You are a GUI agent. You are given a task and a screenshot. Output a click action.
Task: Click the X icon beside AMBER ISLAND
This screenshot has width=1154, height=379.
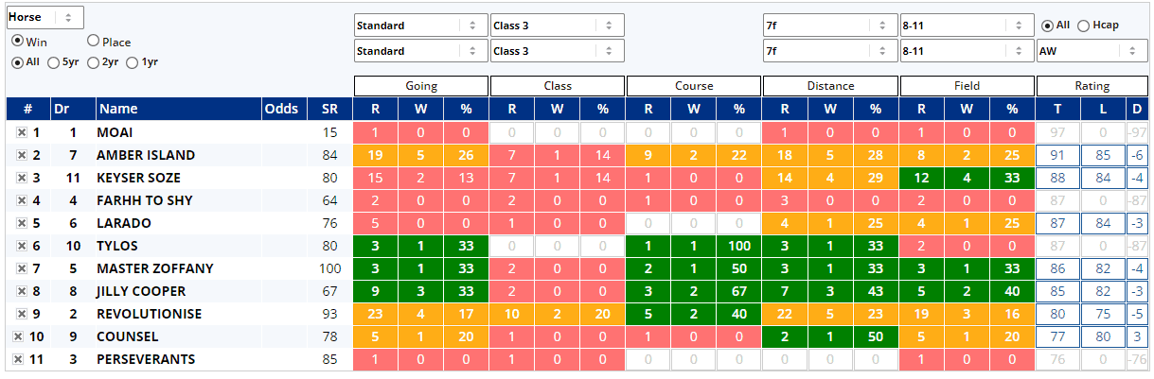tap(22, 156)
